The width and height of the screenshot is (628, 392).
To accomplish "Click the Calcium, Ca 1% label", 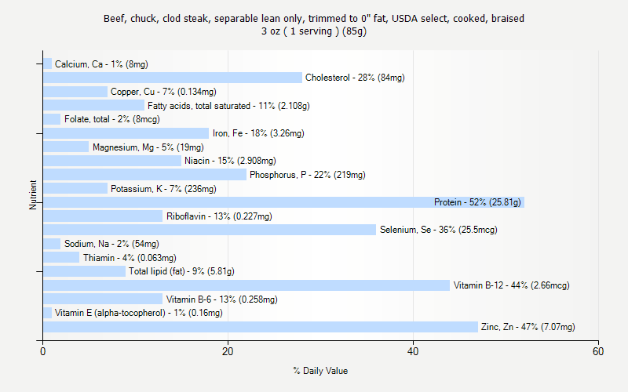I will pos(101,64).
